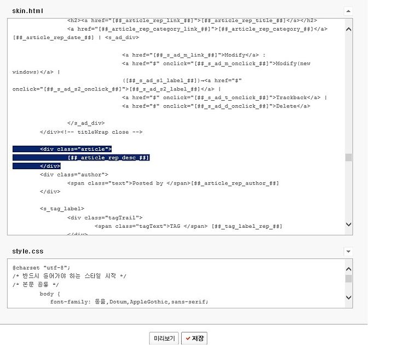
Task: Save changes with the 저장 button
Action: coord(194,338)
